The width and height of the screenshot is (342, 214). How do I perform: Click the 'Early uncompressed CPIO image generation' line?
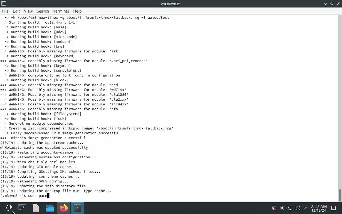[62, 133]
